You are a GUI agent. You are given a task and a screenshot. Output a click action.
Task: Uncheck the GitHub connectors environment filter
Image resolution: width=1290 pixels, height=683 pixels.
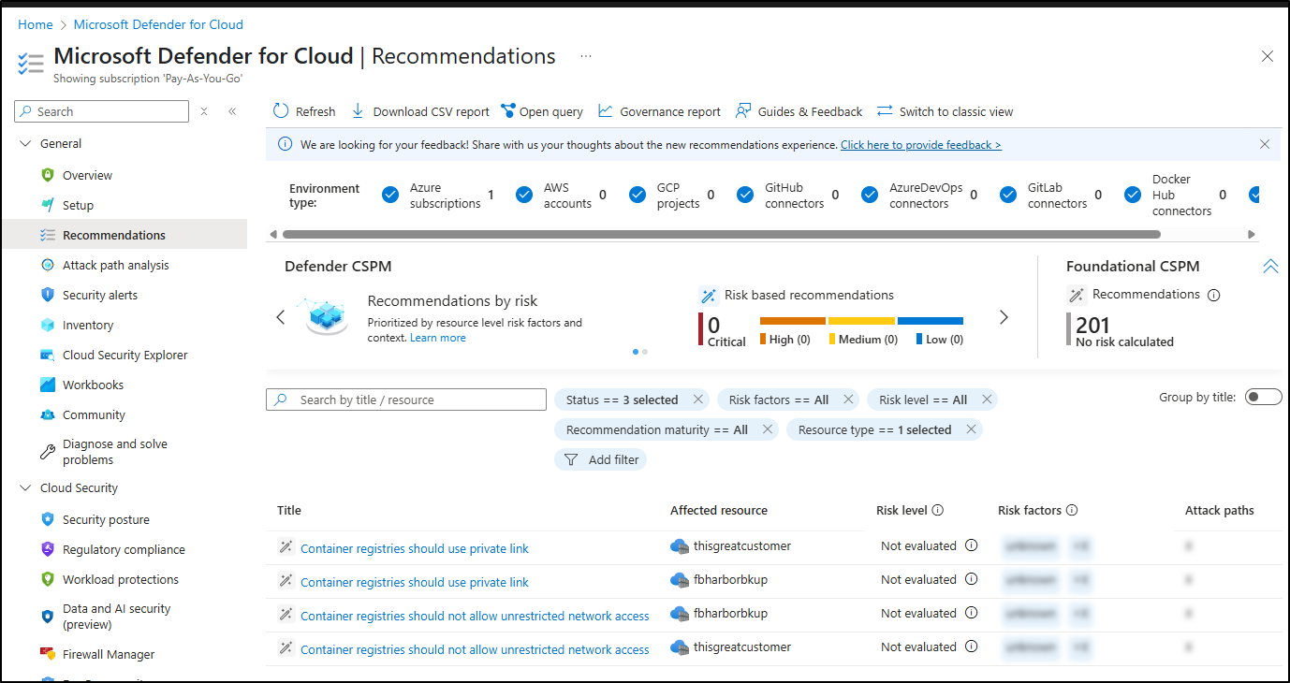point(745,195)
